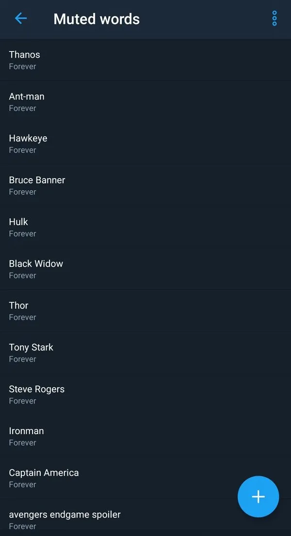The image size is (291, 536).
Task: Click the Muted words page title
Action: coord(97,19)
